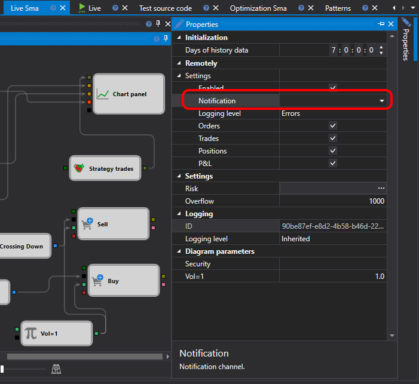Collapse the Initialization section
The height and width of the screenshot is (384, 419).
click(x=179, y=38)
